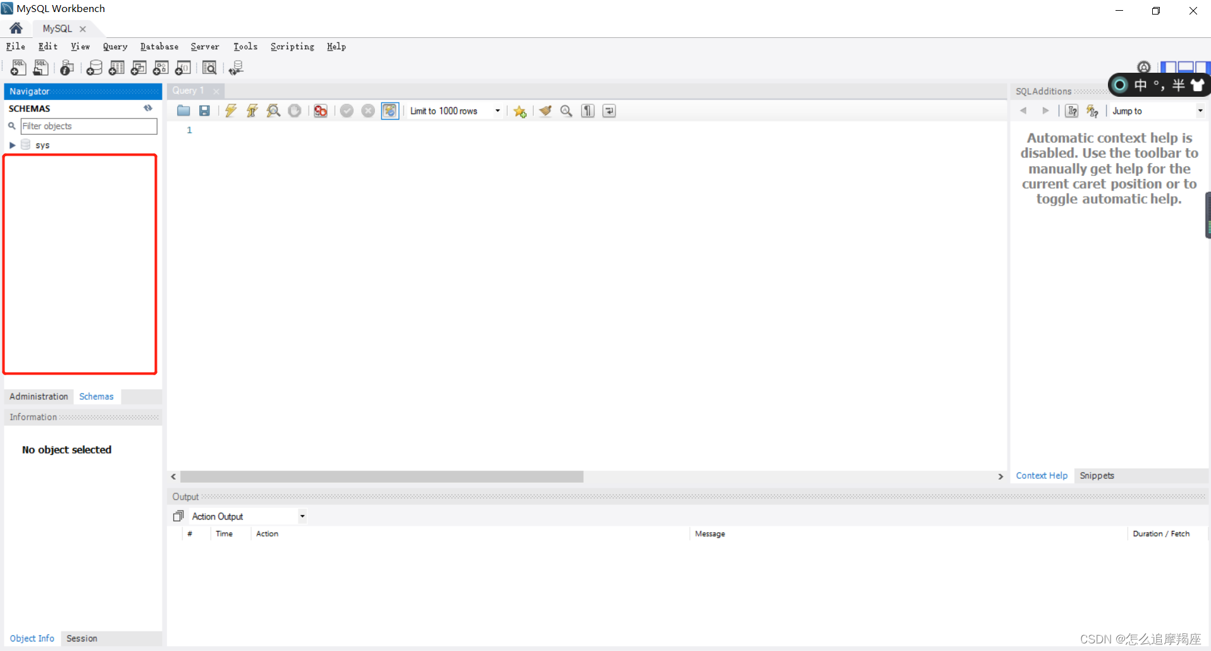Viewport: 1211px width, 651px height.
Task: Open Workbench preferences gear icon
Action: point(1143,67)
